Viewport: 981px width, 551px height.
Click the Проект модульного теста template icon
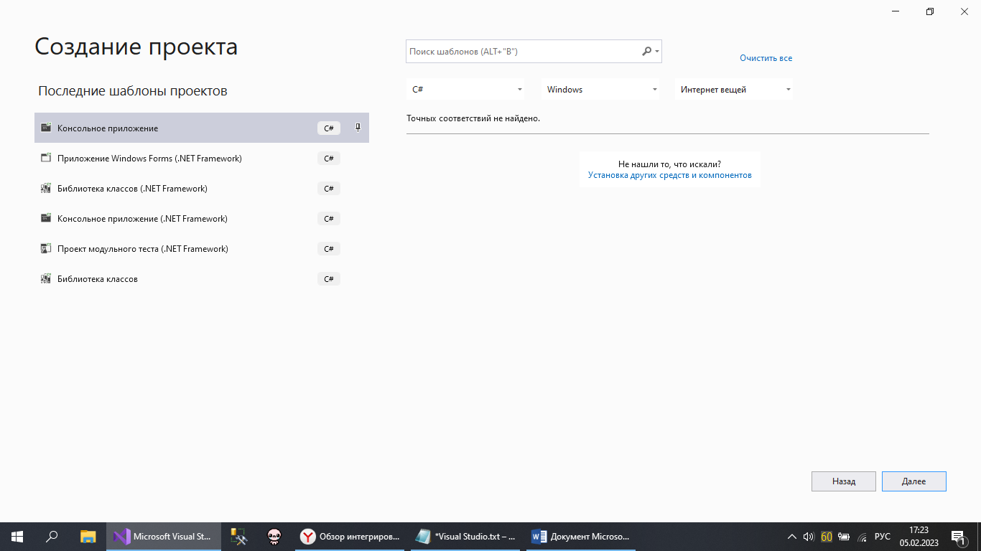(46, 249)
